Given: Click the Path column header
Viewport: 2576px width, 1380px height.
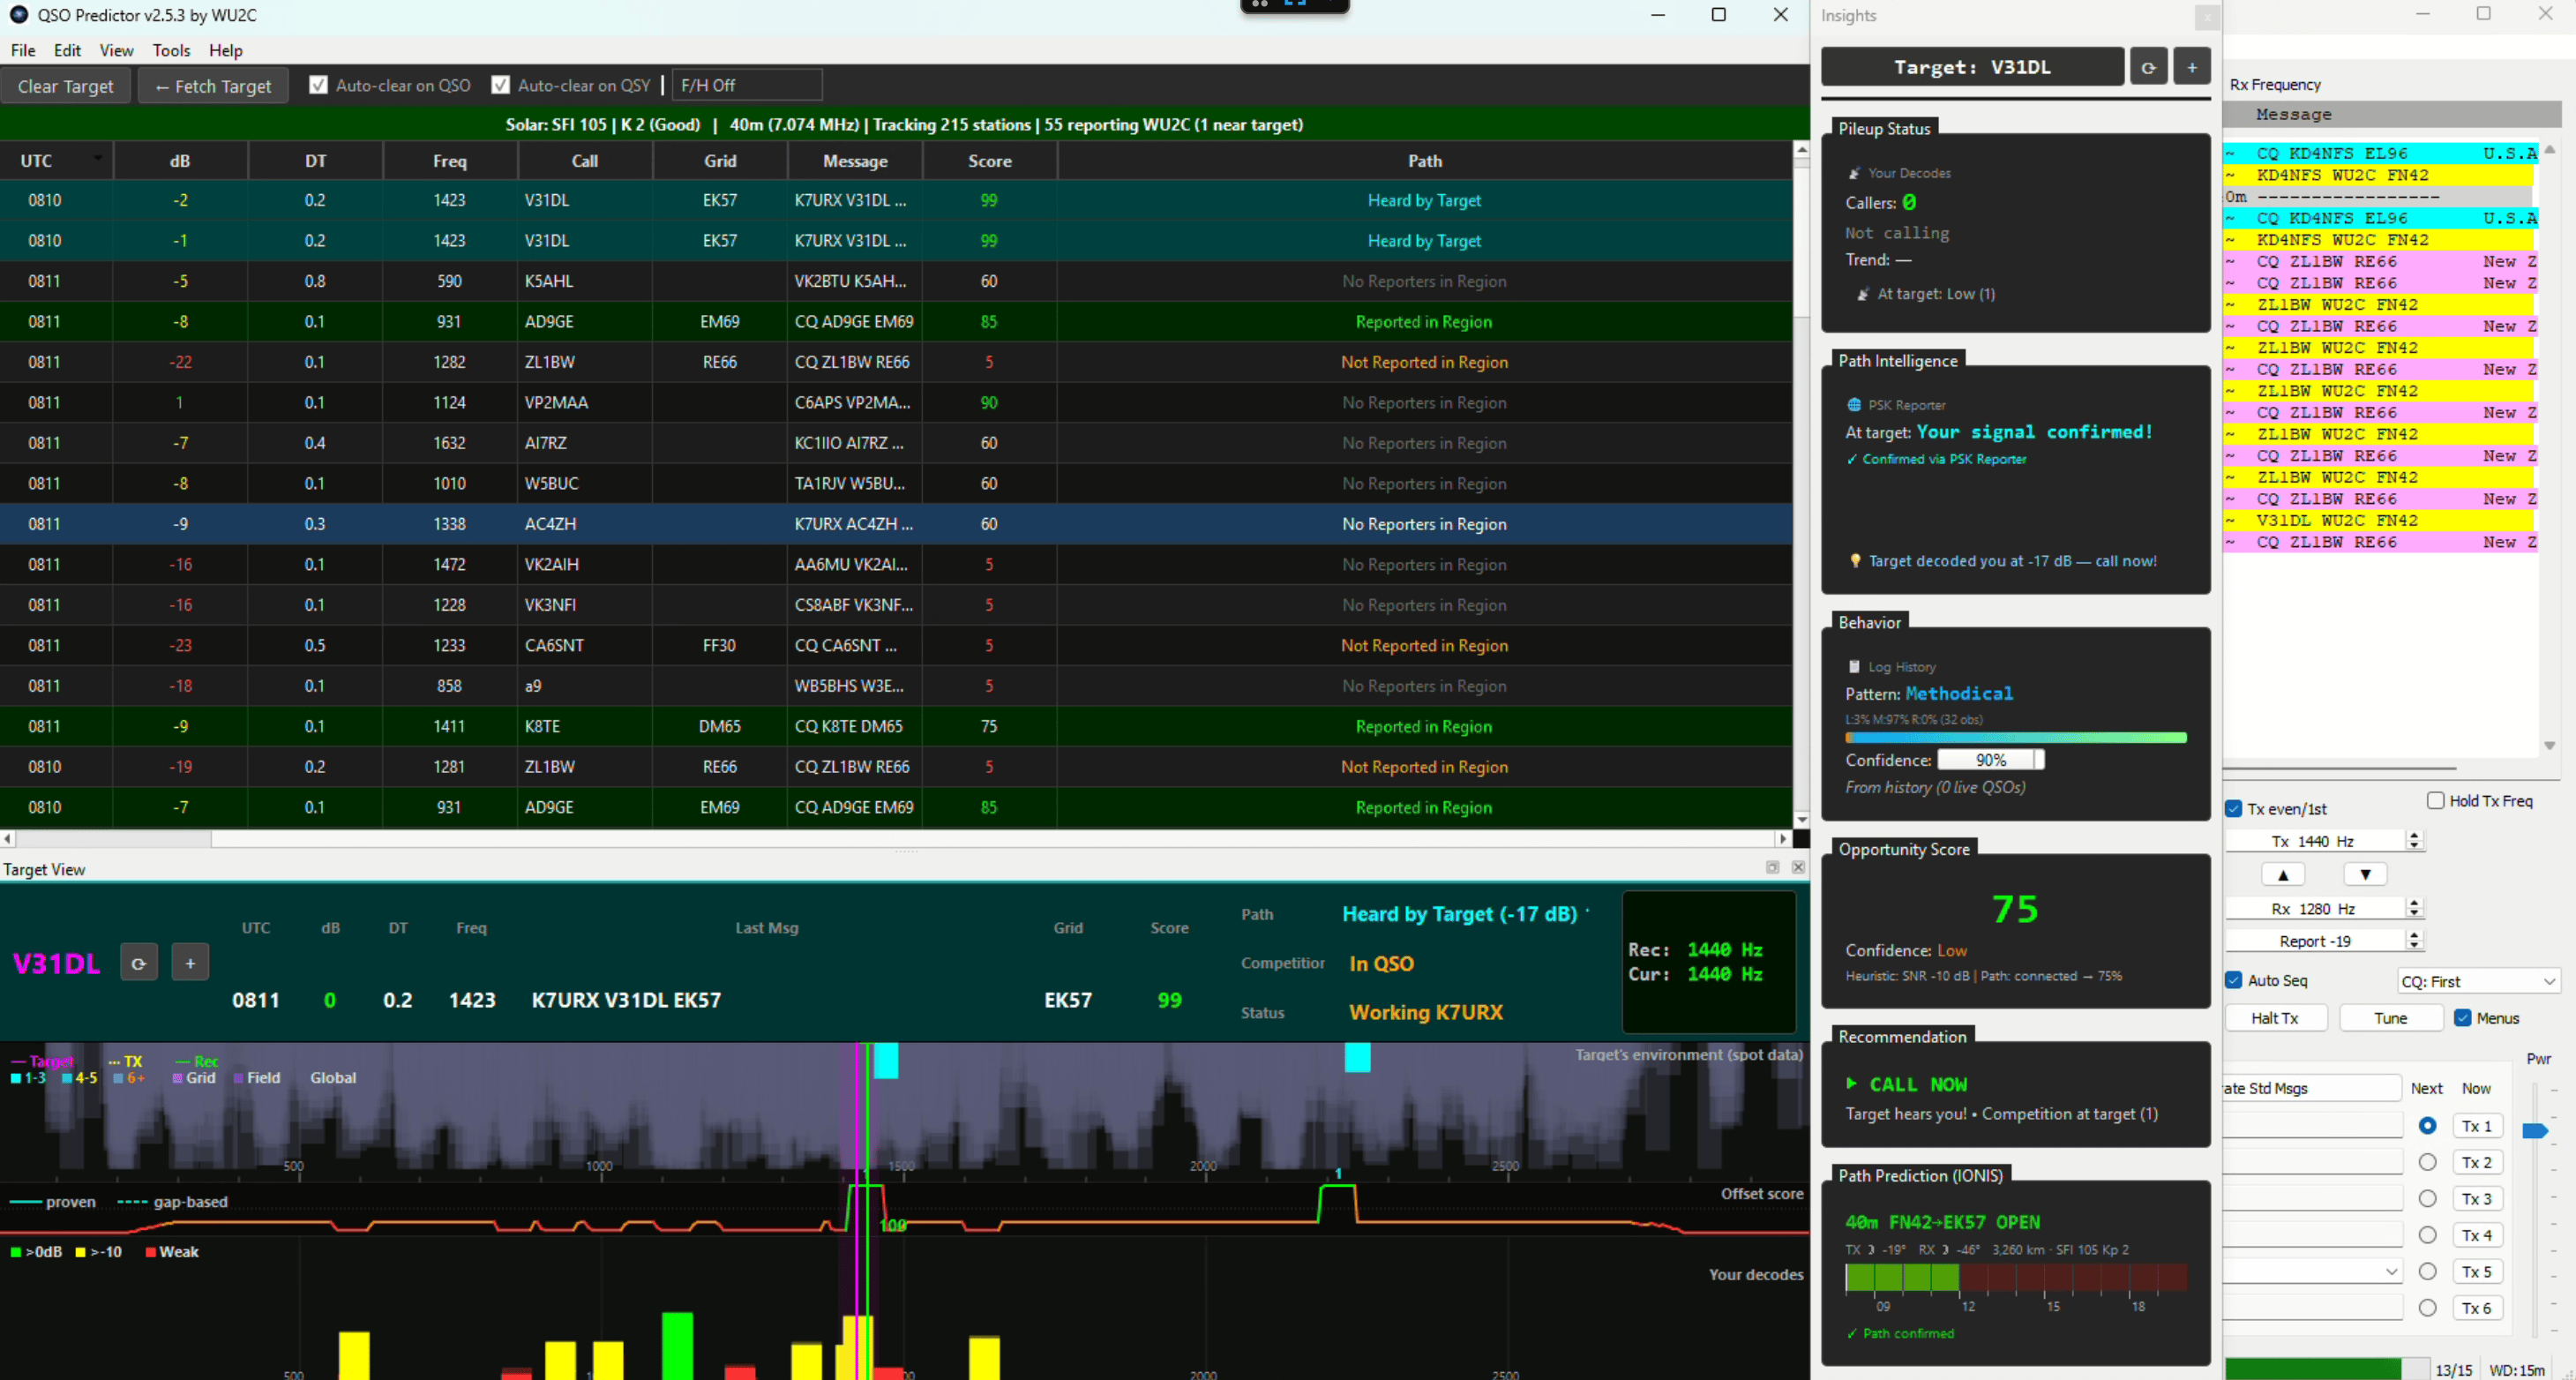Looking at the screenshot, I should coord(1424,161).
